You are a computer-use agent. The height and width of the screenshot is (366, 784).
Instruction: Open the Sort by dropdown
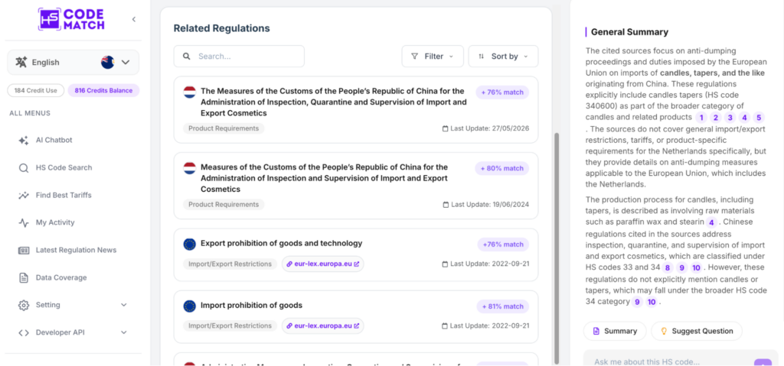[x=503, y=57]
